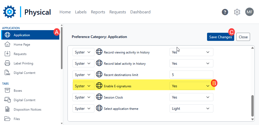
Task: Expand the Session Clock value dropdown
Action: pyautogui.click(x=191, y=97)
